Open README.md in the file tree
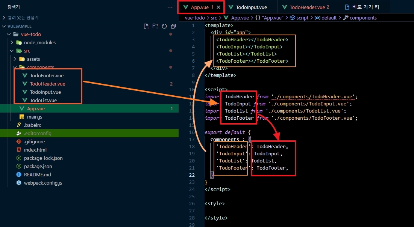 click(x=38, y=174)
